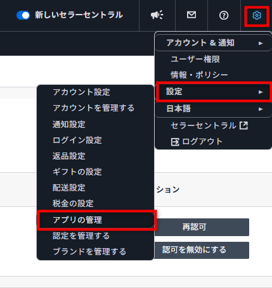Click the logout arrow icon
The image size is (272, 288).
pyautogui.click(x=175, y=142)
